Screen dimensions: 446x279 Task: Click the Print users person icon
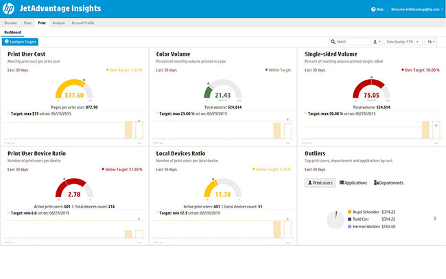click(309, 183)
